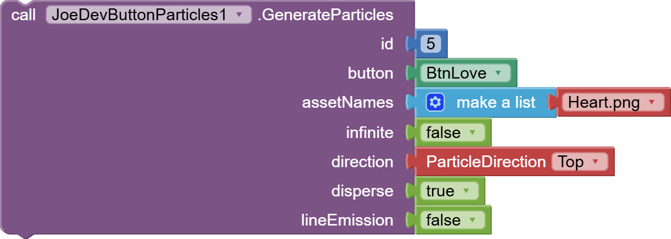Click the lineEmission parameter label
Viewport: 671px width, 239px height.
point(347,220)
